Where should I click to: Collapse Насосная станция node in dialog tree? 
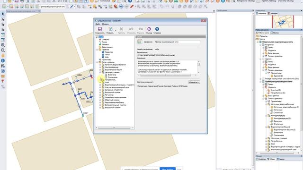point(100,72)
